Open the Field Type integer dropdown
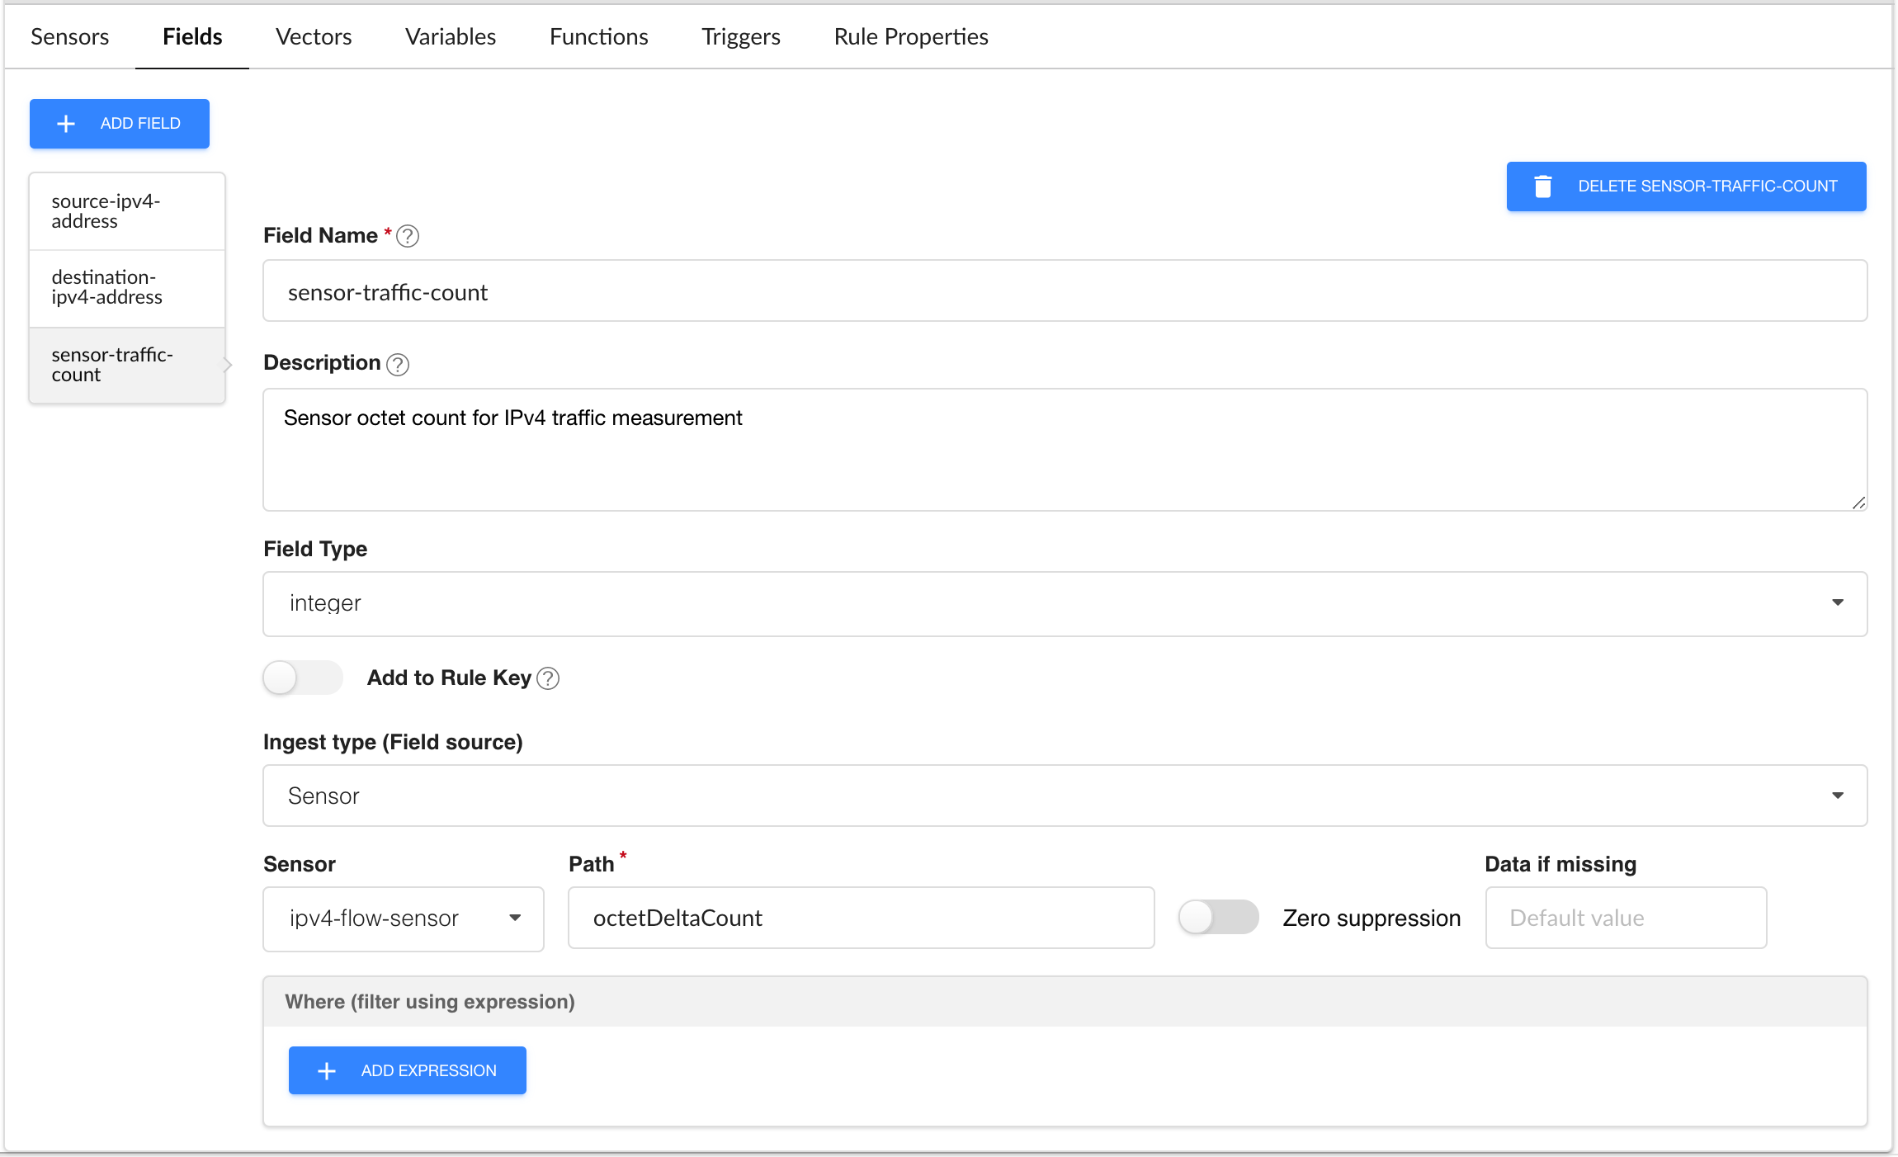Screen dimensions: 1898x1157 (1065, 603)
